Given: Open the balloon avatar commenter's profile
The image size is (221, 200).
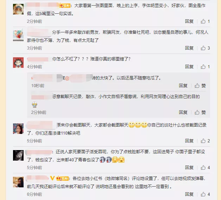Looking at the screenshot, I should [18, 36].
